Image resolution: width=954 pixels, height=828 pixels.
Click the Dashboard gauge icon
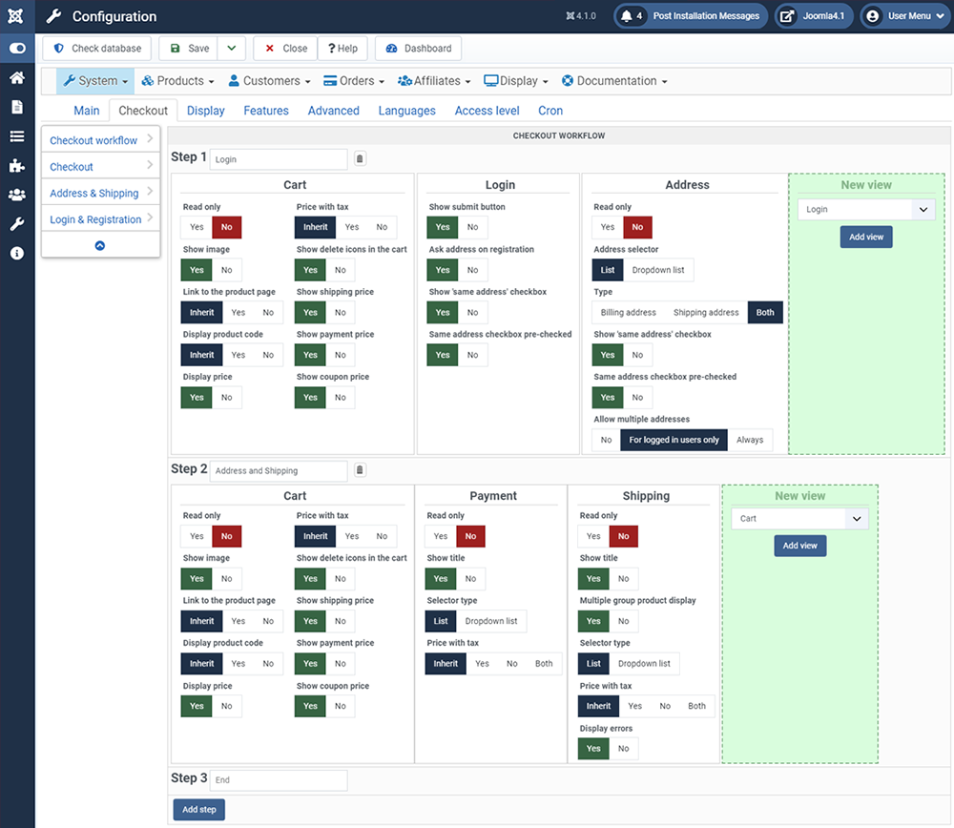(x=391, y=48)
